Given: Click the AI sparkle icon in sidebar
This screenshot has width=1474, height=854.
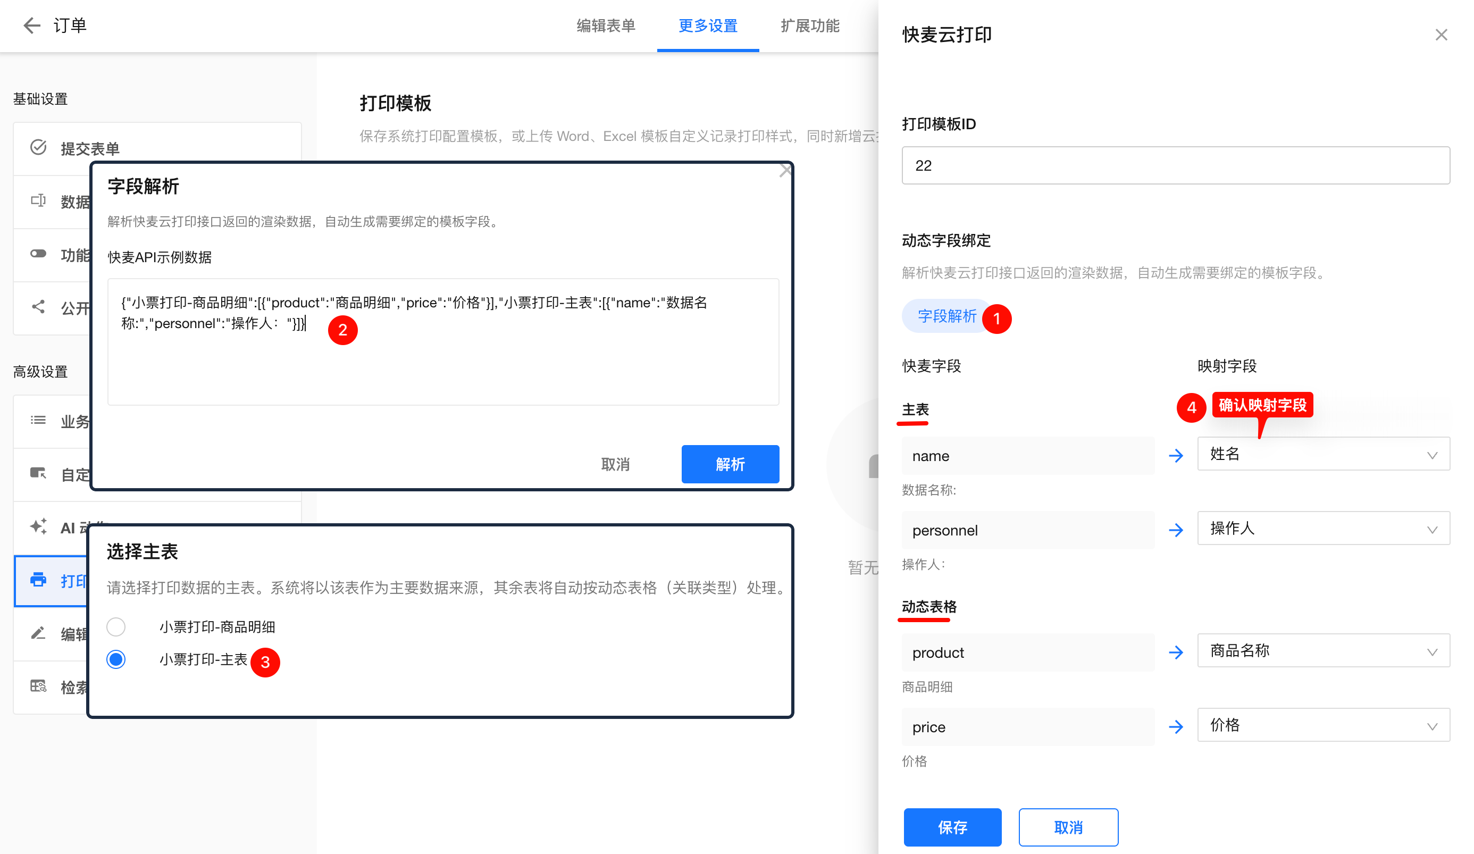Looking at the screenshot, I should (39, 527).
